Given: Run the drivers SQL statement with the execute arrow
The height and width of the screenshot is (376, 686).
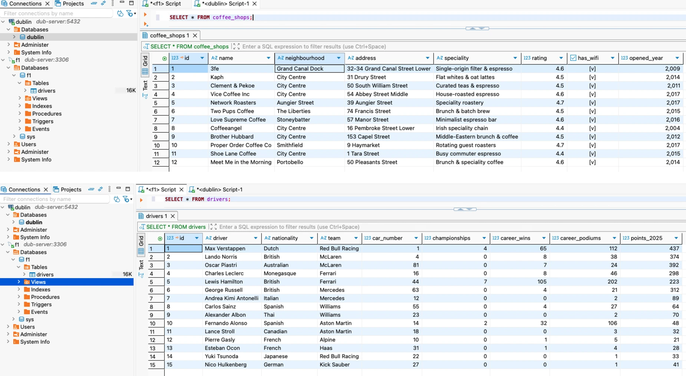Looking at the screenshot, I should 141,200.
